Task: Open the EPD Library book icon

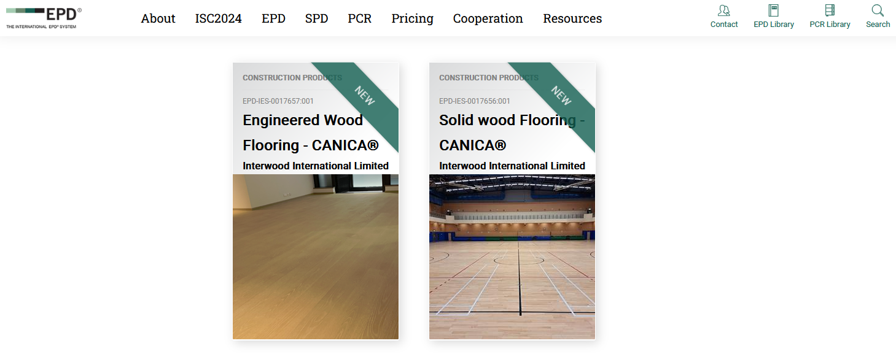Action: pyautogui.click(x=774, y=10)
